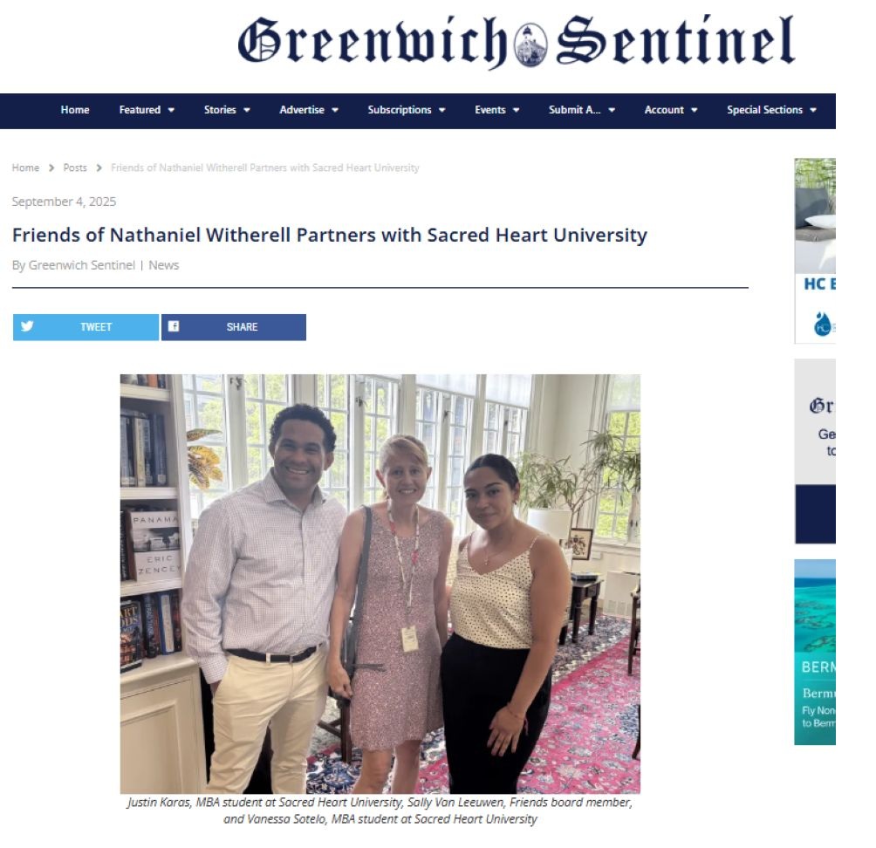Screen dimensions: 876x848
Task: Click the lighthouse emblem in masthead
Action: [x=530, y=44]
